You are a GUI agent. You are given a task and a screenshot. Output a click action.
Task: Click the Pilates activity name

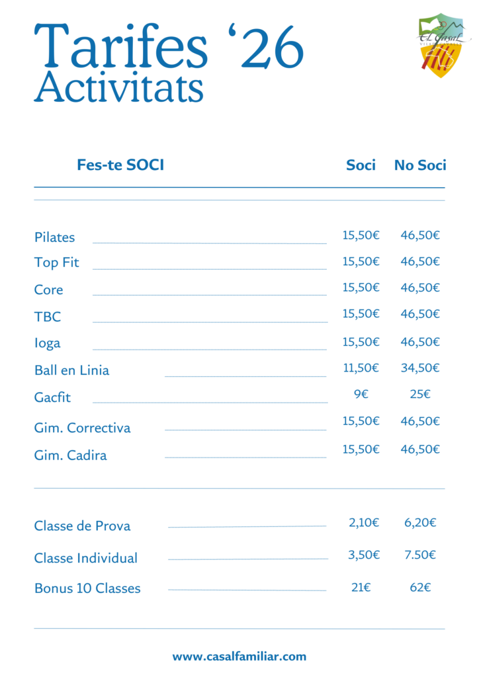[55, 237]
